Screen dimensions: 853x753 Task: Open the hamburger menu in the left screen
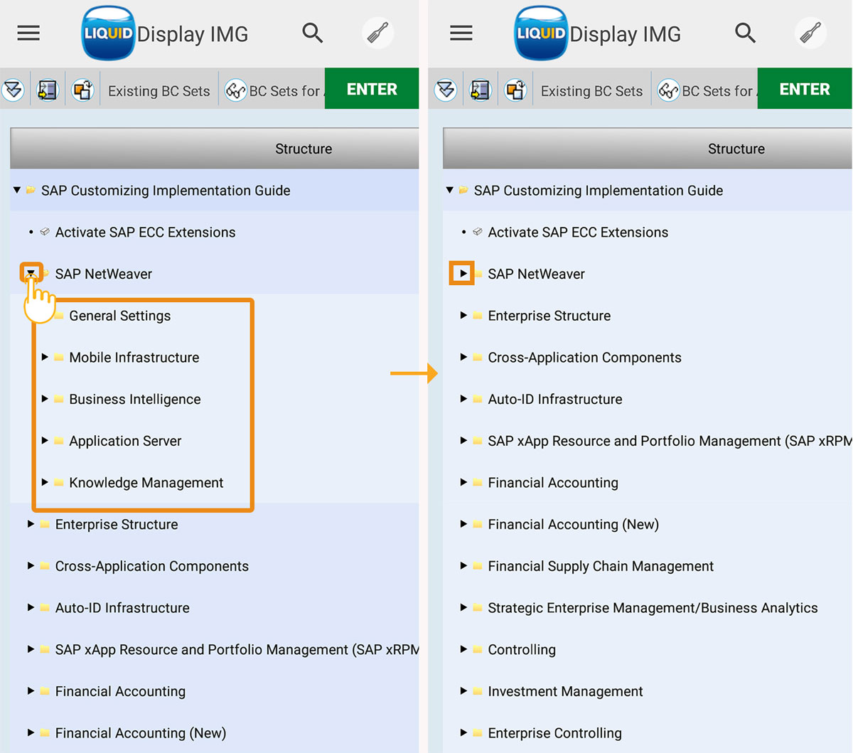click(28, 33)
